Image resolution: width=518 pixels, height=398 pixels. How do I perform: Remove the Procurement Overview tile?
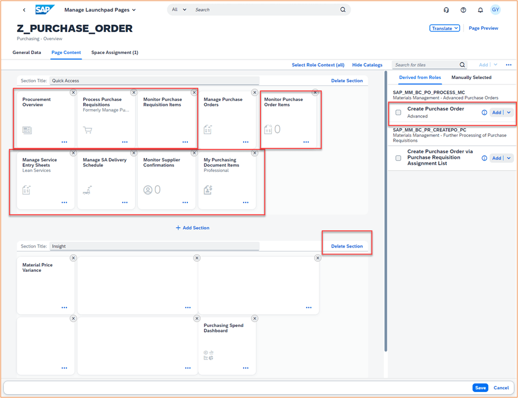point(73,93)
